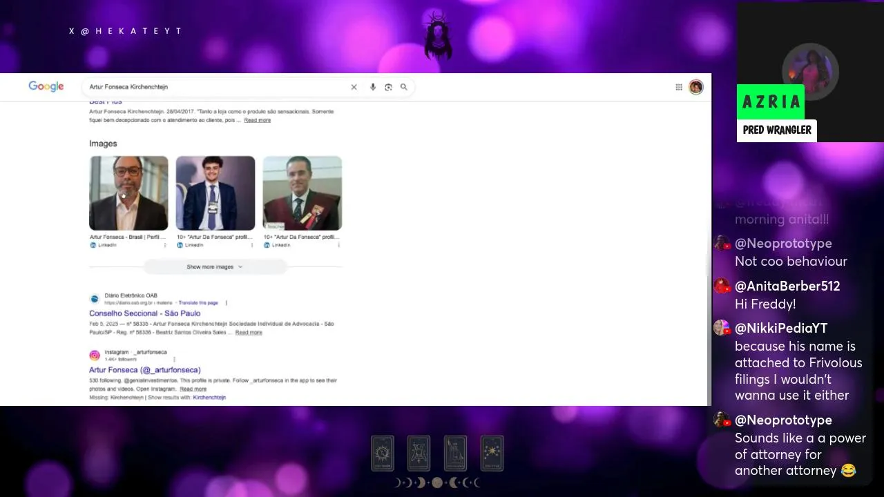884x497 pixels.
Task: Click the NikkiPediaYT chat avatar
Action: tap(722, 328)
